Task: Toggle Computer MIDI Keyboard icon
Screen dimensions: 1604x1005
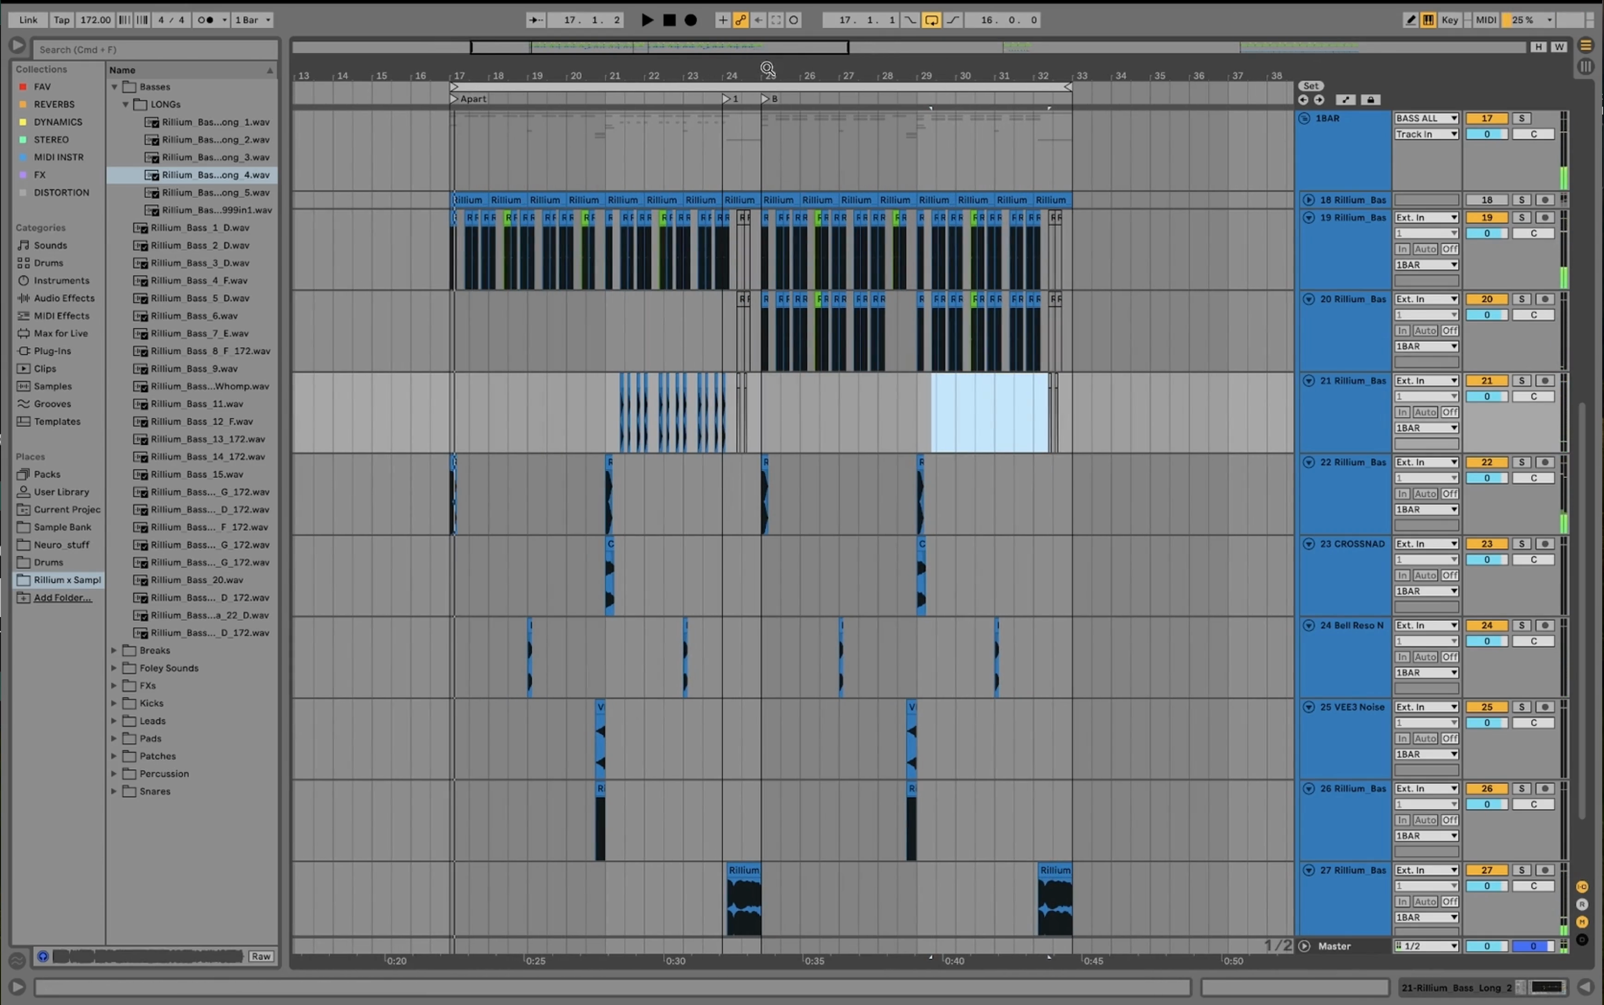Action: point(1427,20)
